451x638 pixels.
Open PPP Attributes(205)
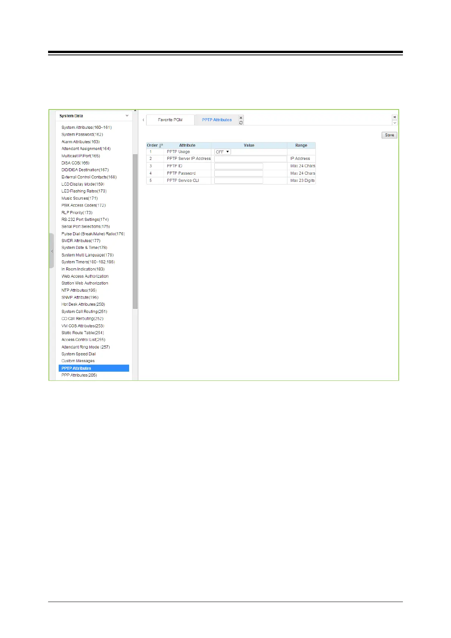[x=79, y=375]
